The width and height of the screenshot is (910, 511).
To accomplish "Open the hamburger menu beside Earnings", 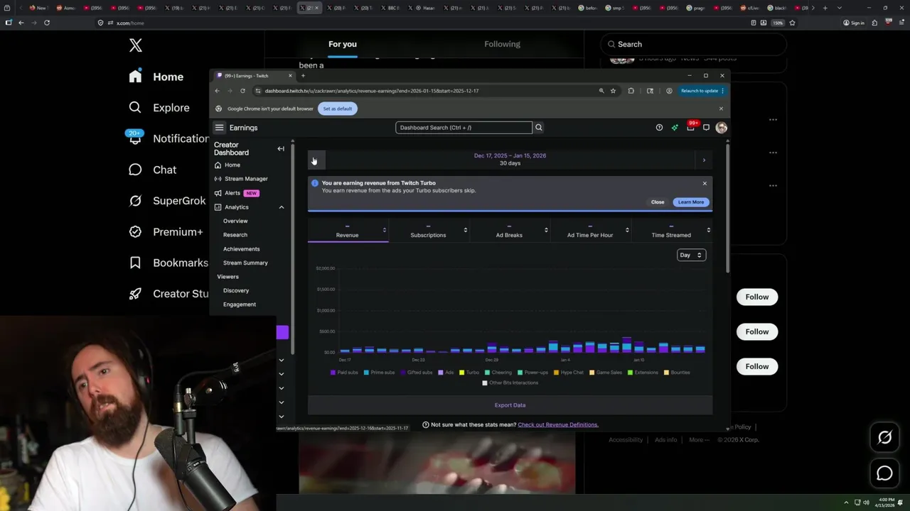I will (x=219, y=128).
